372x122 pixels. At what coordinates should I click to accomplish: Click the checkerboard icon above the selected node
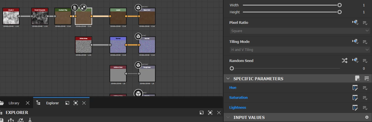tap(83, 7)
